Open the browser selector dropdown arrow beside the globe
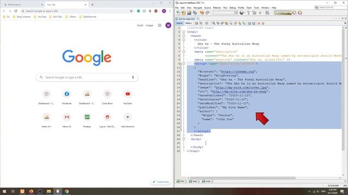Screen dimensions: 348x195 tap(245, 13)
